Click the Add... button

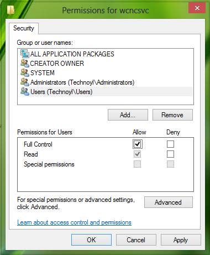tap(128, 115)
